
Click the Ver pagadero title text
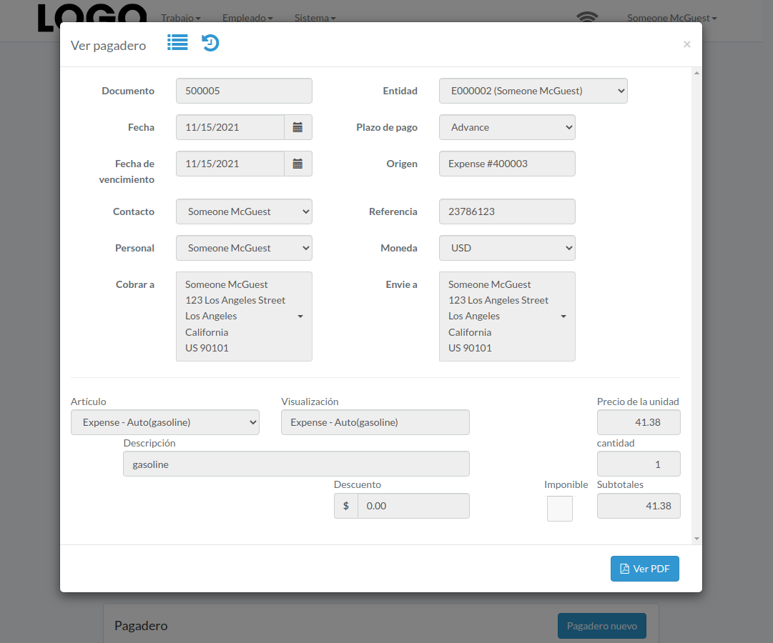109,45
